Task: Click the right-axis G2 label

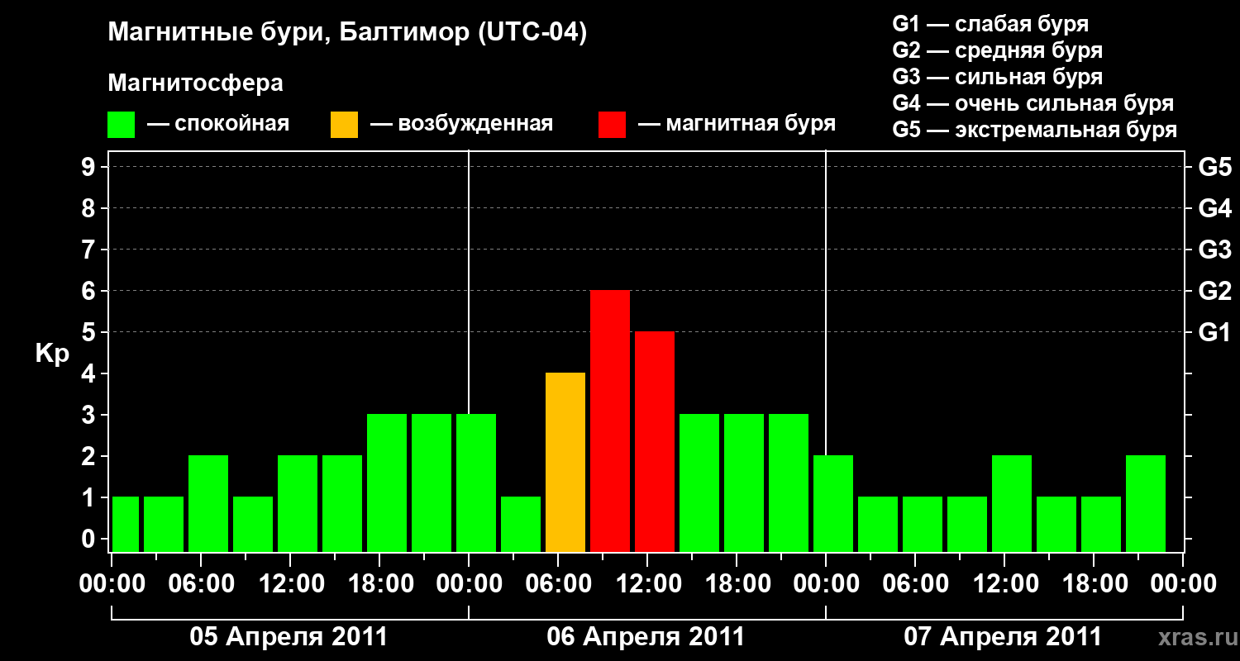Action: 1215,292
